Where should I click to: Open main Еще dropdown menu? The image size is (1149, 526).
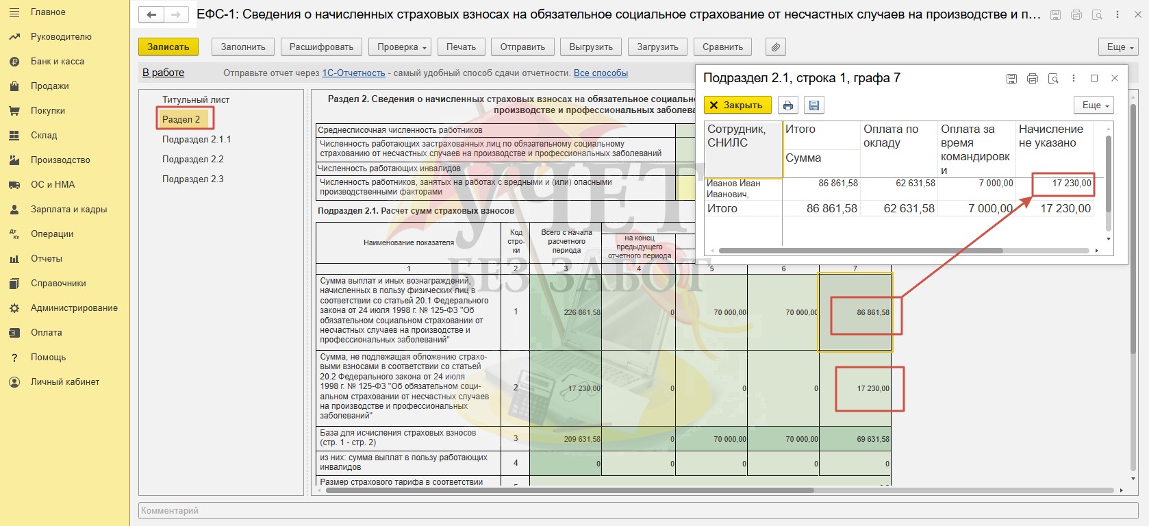click(1119, 47)
